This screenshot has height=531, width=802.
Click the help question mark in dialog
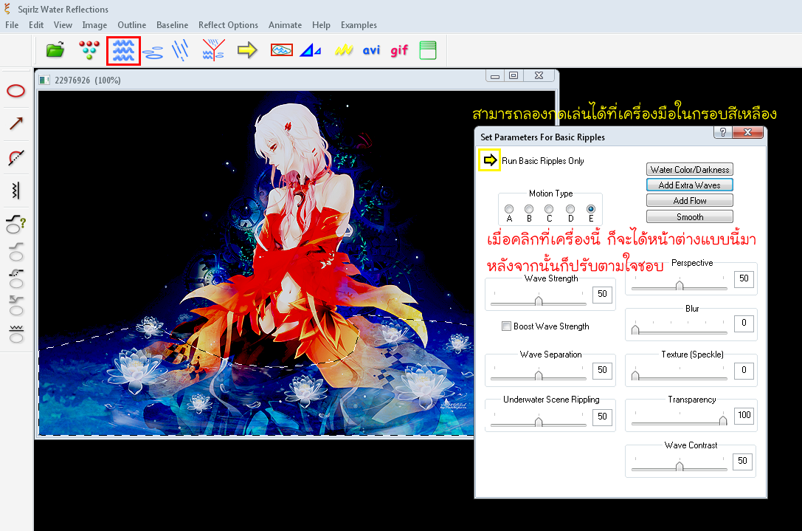(722, 132)
